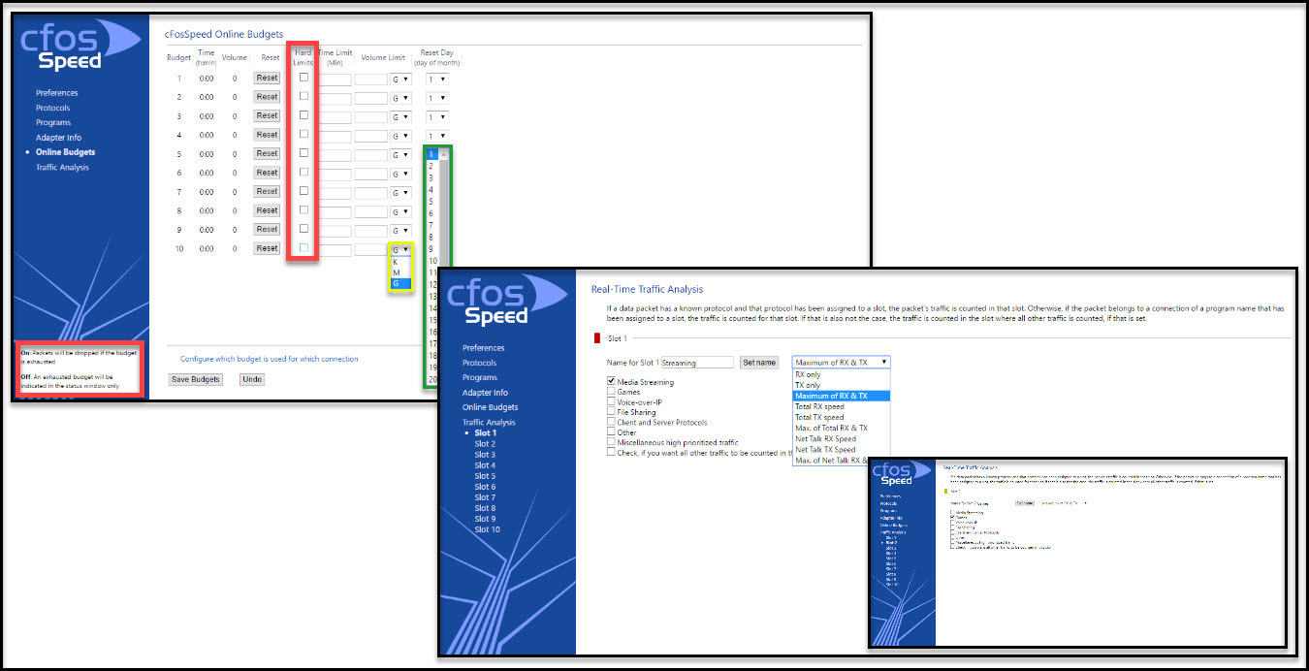Toggle the Hard Limits checkbox for budget 5
The width and height of the screenshot is (1309, 671).
click(x=303, y=153)
